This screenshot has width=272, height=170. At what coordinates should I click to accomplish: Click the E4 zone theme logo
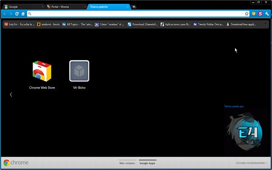click(245, 132)
